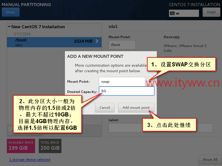Click the SYSTEM section header

pyautogui.click(x=22, y=34)
